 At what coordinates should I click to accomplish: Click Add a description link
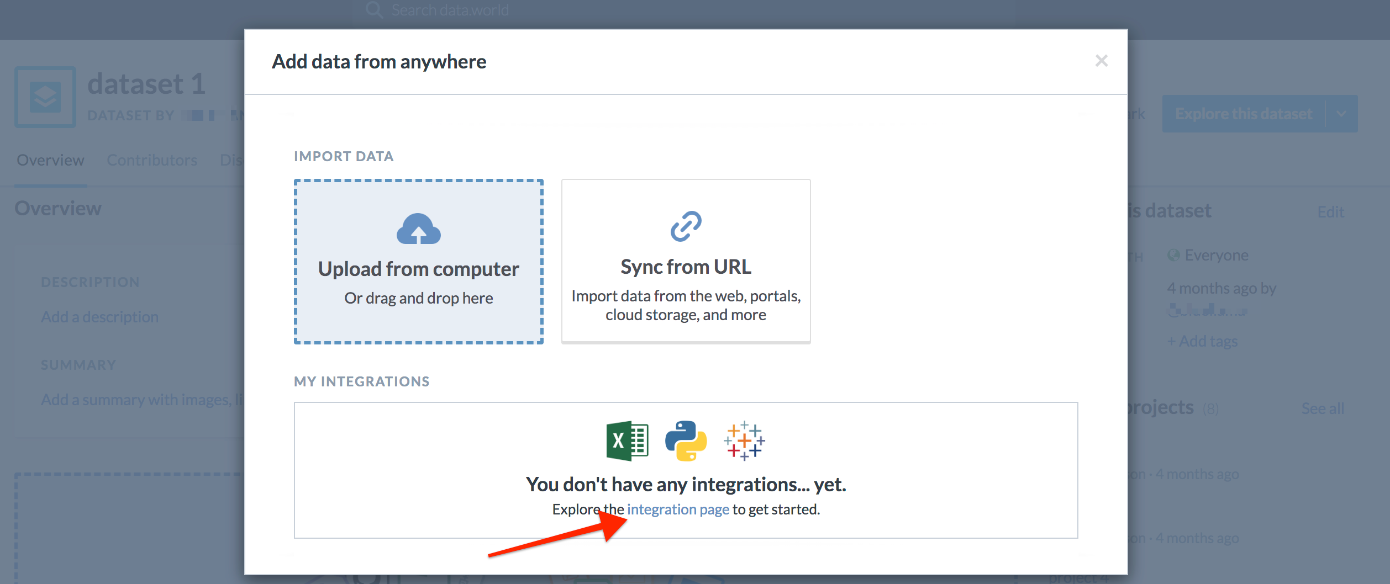[x=99, y=317]
